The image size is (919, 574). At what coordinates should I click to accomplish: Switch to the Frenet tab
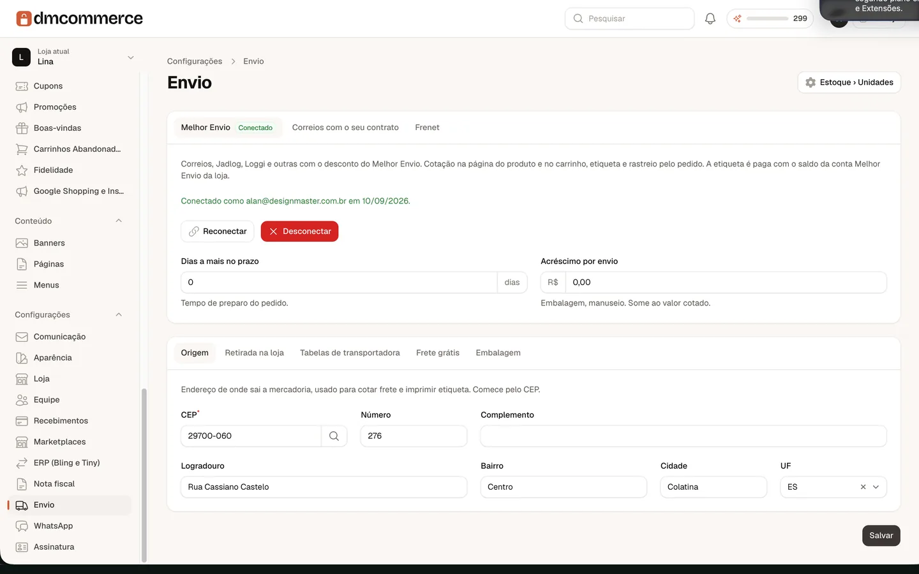pos(427,128)
